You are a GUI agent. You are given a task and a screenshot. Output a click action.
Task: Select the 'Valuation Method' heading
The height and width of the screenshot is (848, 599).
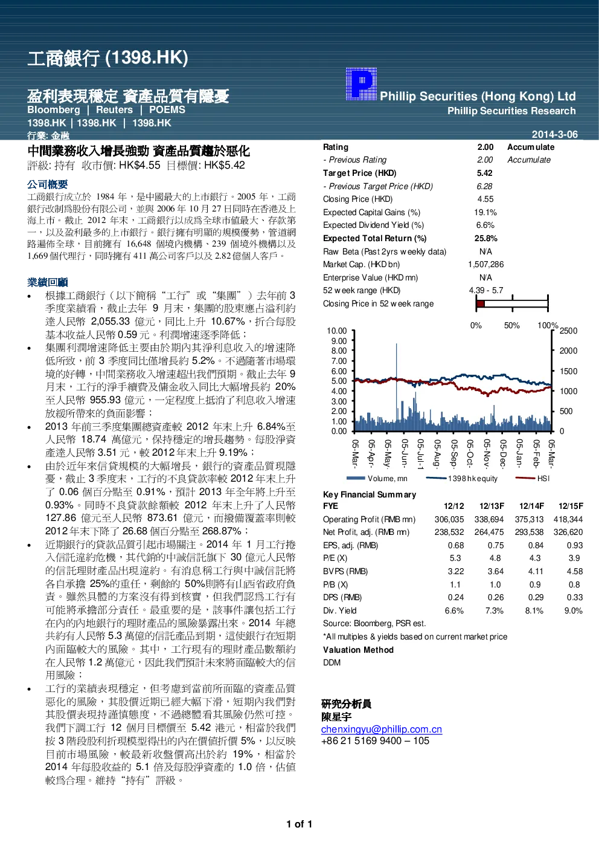[358, 650]
